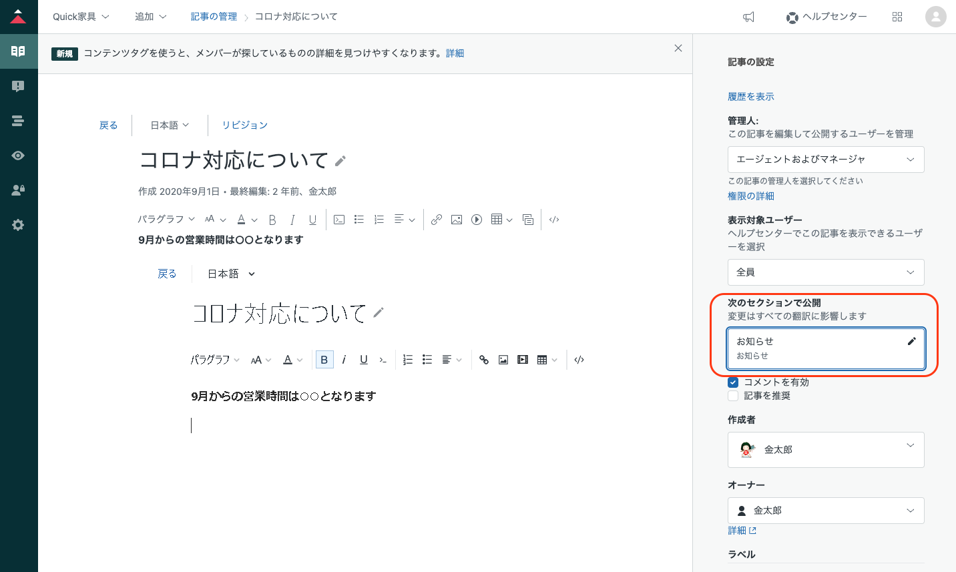Open the 追加 dropdown menu

pyautogui.click(x=151, y=17)
